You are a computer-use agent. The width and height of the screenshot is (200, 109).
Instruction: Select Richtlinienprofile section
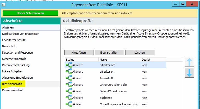[31, 84]
